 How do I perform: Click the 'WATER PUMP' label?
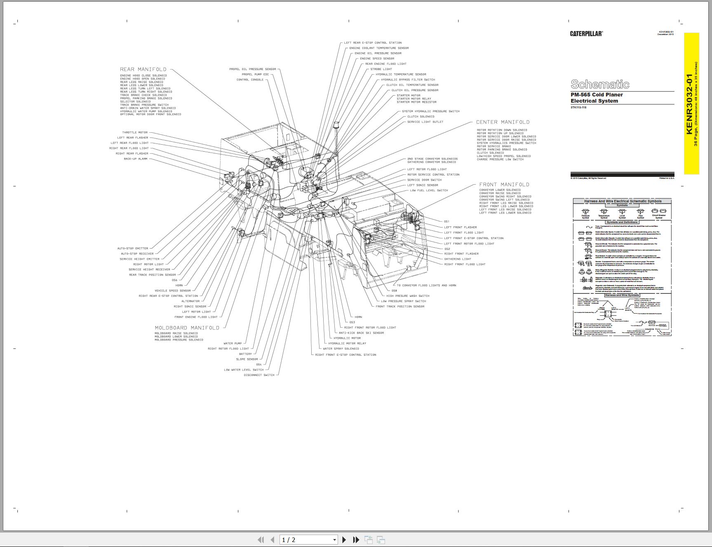coord(233,343)
